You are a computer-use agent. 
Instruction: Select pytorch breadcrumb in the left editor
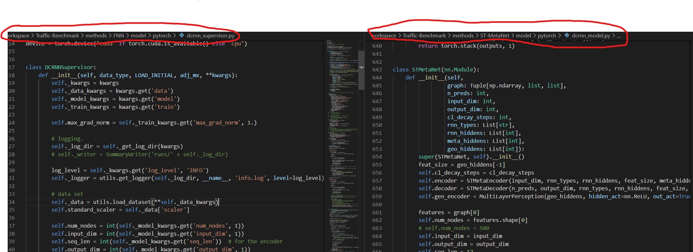click(162, 35)
